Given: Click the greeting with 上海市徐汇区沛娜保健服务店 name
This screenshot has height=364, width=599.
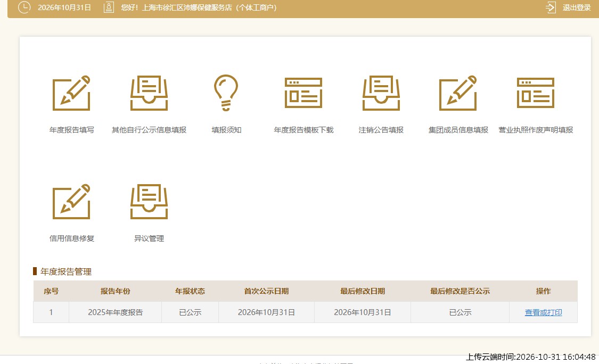Looking at the screenshot, I should click(x=199, y=7).
